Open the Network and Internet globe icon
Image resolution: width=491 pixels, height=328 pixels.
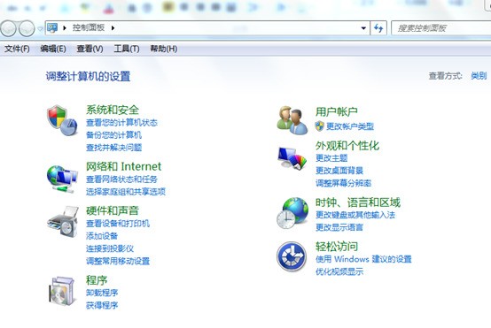62,179
